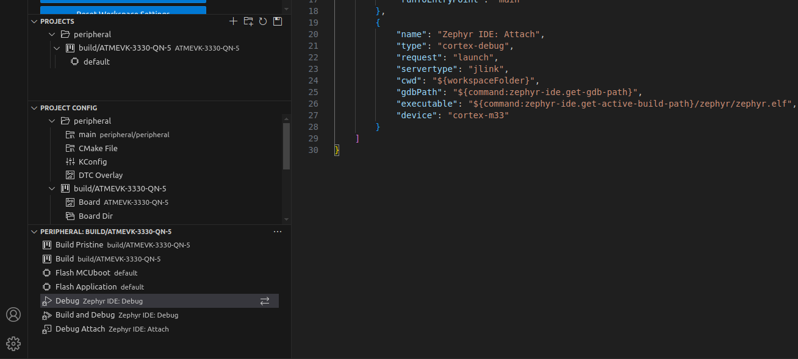798x359 pixels.
Task: Click the add folder icon in Projects header
Action: [x=248, y=21]
